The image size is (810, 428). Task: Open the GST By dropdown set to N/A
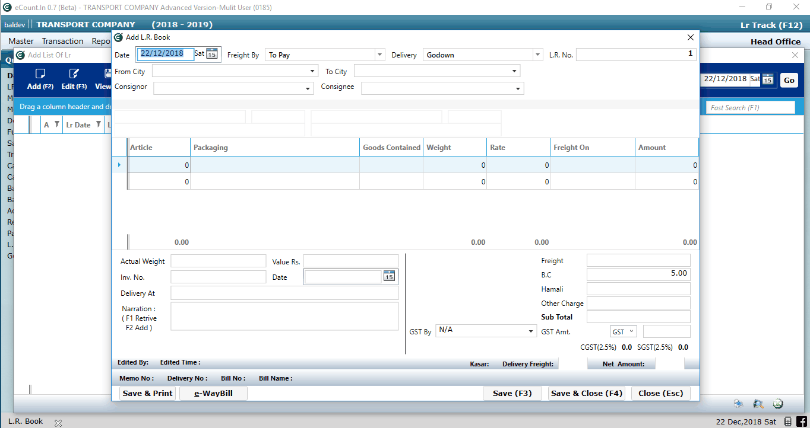(531, 330)
